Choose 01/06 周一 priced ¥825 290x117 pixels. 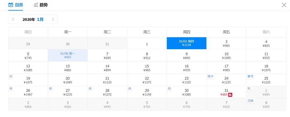[x=68, y=55]
